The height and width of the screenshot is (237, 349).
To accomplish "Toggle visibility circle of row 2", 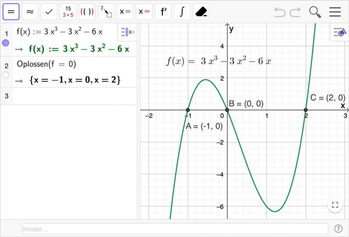I will [x=6, y=75].
